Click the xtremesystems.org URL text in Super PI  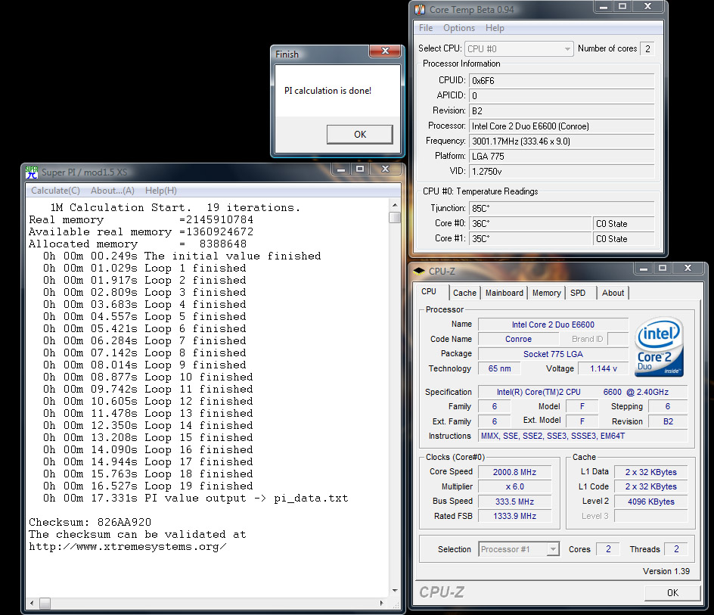[x=128, y=547]
